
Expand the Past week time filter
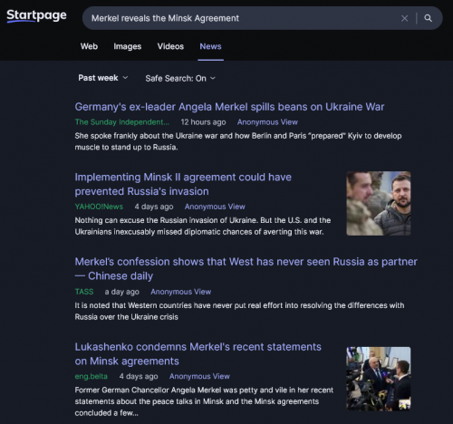pyautogui.click(x=103, y=78)
